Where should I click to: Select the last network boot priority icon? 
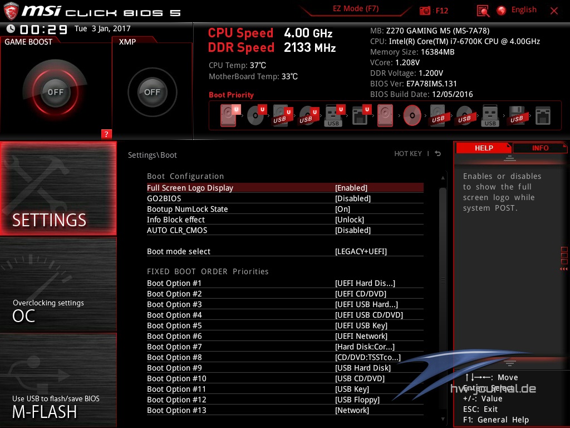(543, 116)
